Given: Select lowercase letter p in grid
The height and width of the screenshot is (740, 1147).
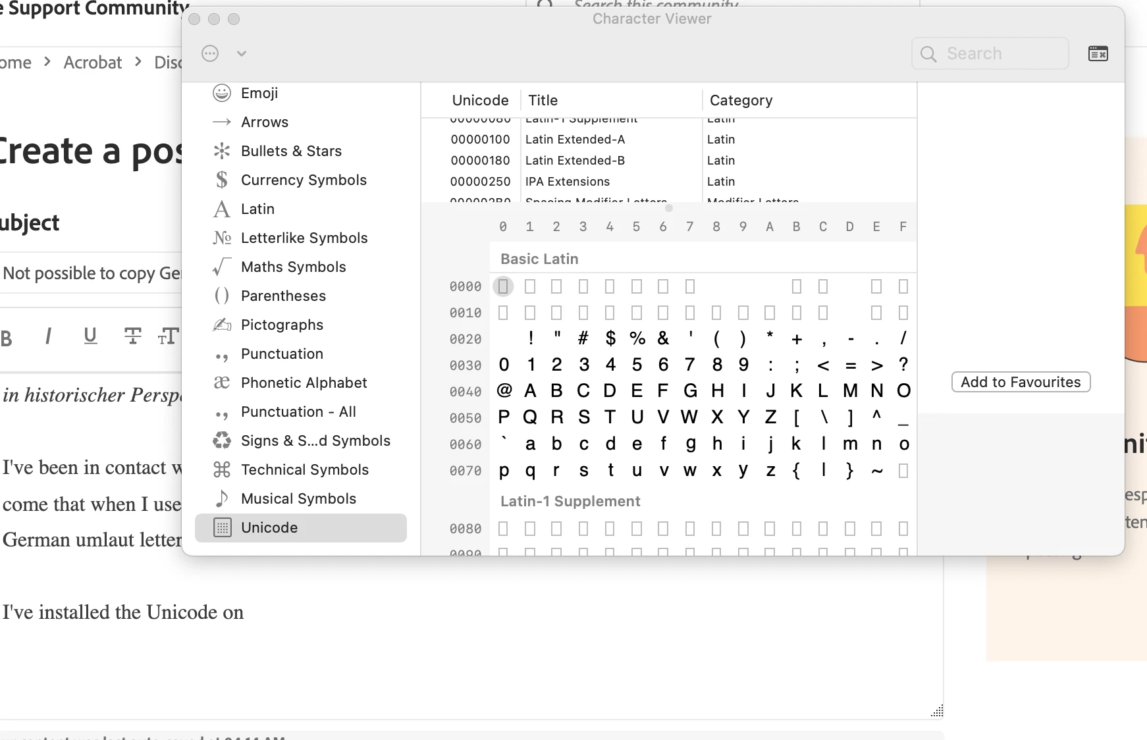Looking at the screenshot, I should pyautogui.click(x=504, y=471).
